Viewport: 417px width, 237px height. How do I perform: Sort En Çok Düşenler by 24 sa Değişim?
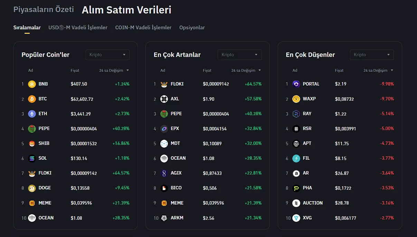(378, 70)
